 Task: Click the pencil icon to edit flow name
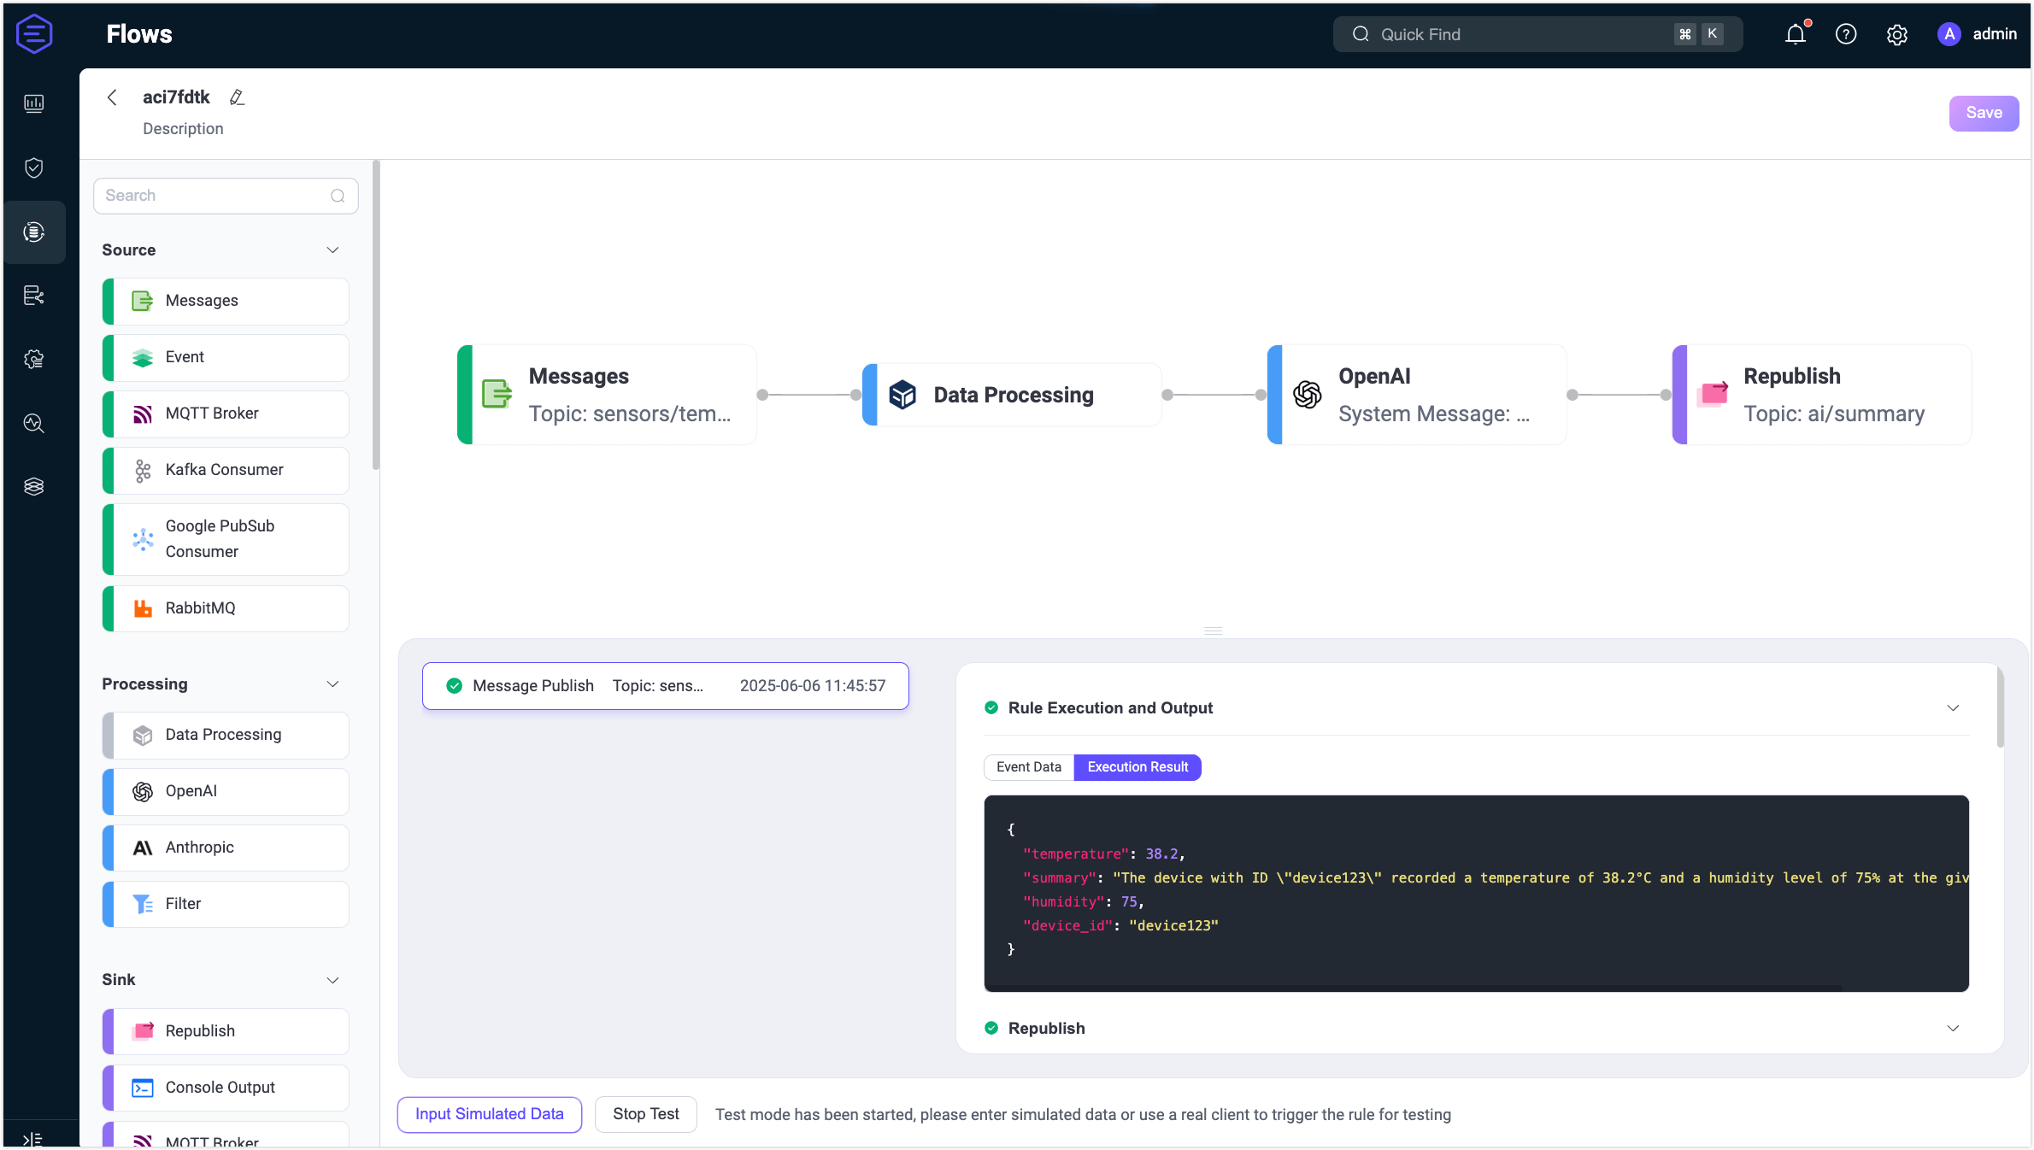238,97
